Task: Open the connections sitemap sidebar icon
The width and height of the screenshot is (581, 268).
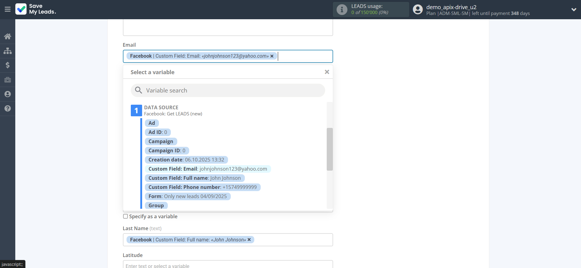Action: coord(8,51)
